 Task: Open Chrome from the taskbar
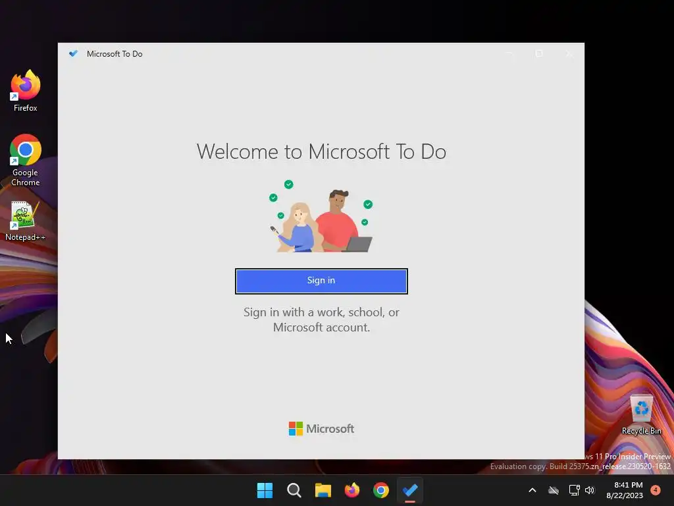[381, 490]
